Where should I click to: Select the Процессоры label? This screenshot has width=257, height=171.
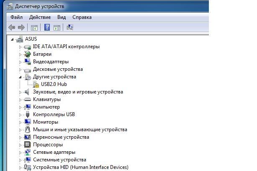point(48,145)
